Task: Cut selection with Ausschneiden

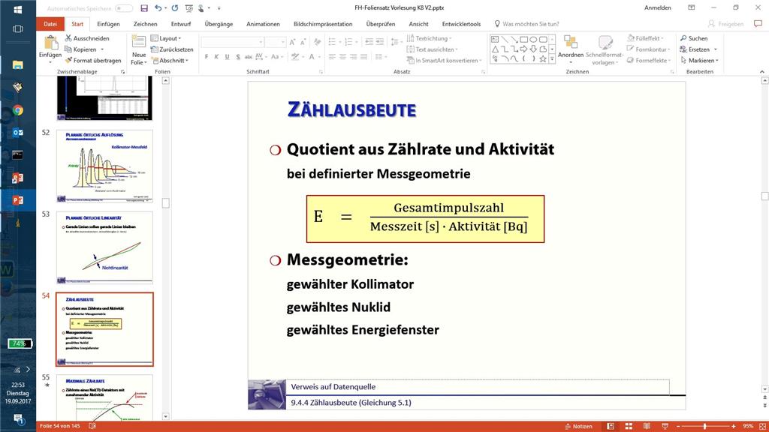Action: (87, 38)
